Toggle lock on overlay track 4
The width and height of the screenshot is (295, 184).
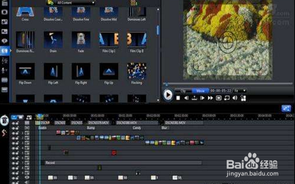17,148
